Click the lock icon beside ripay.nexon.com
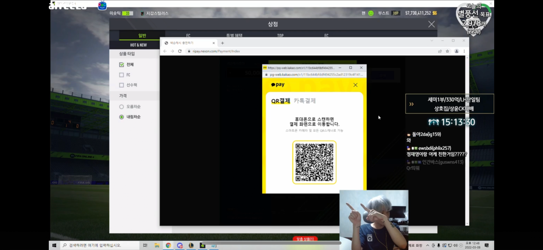Screen dimensions: 543x250 (189, 51)
